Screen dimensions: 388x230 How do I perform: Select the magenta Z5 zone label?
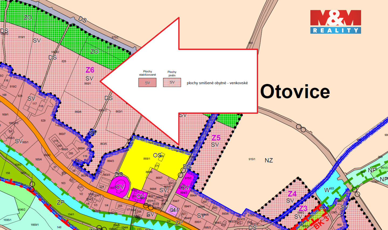(216, 138)
